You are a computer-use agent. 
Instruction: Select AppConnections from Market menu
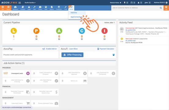pos(77,17)
